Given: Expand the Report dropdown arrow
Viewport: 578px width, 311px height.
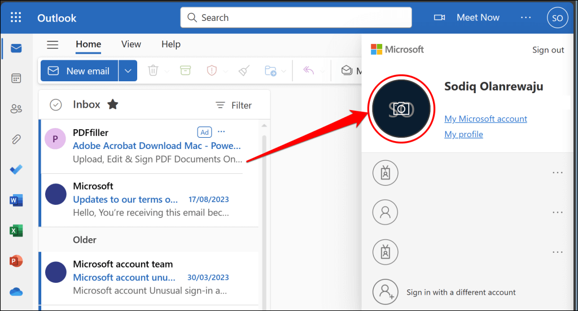Looking at the screenshot, I should tap(225, 71).
